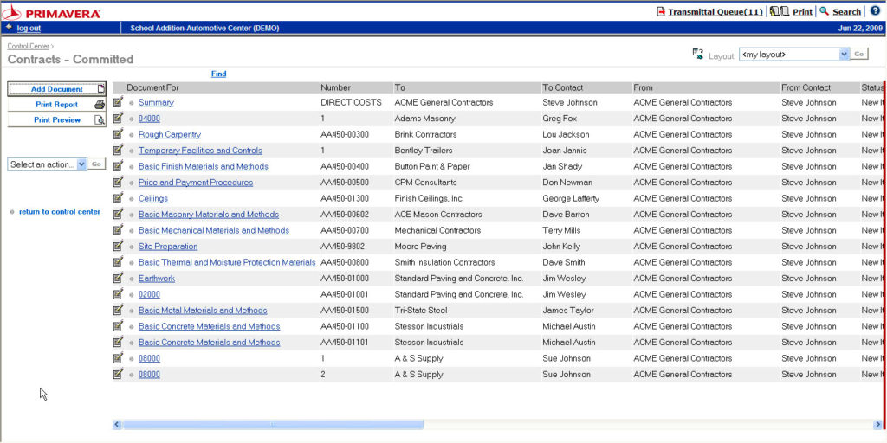This screenshot has height=443, width=887.
Task: Click the Search magnifier icon
Action: point(824,11)
